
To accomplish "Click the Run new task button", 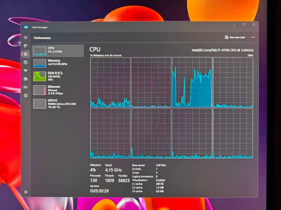I will [x=235, y=37].
